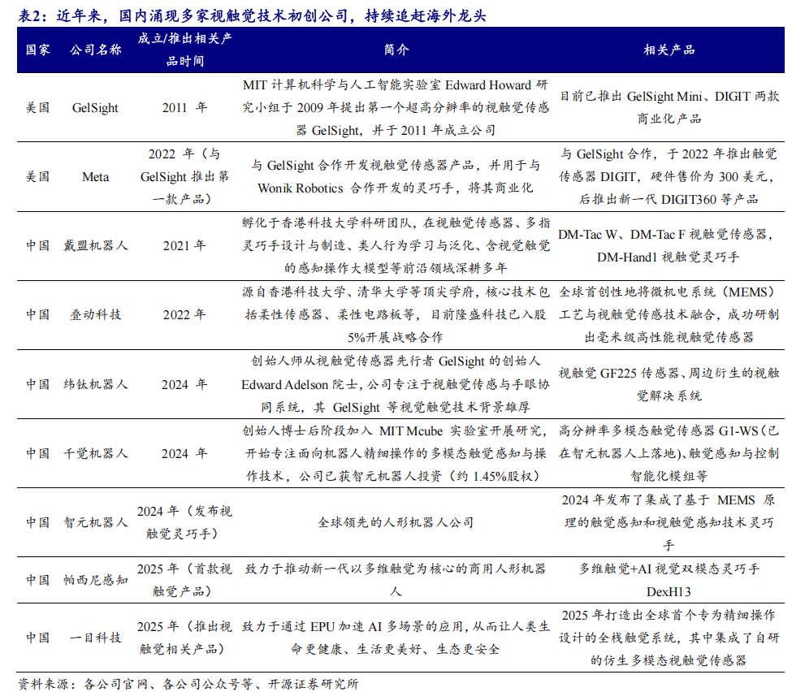The image size is (792, 692).
Task: Click the 公司名称 column header
Action: click(x=95, y=50)
